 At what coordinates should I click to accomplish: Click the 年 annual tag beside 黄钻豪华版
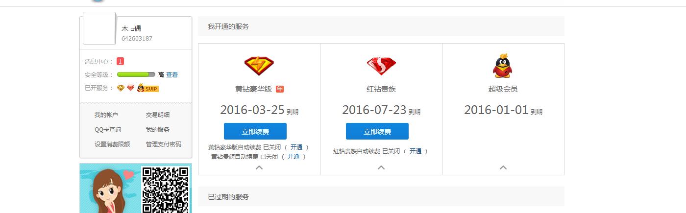pos(280,89)
